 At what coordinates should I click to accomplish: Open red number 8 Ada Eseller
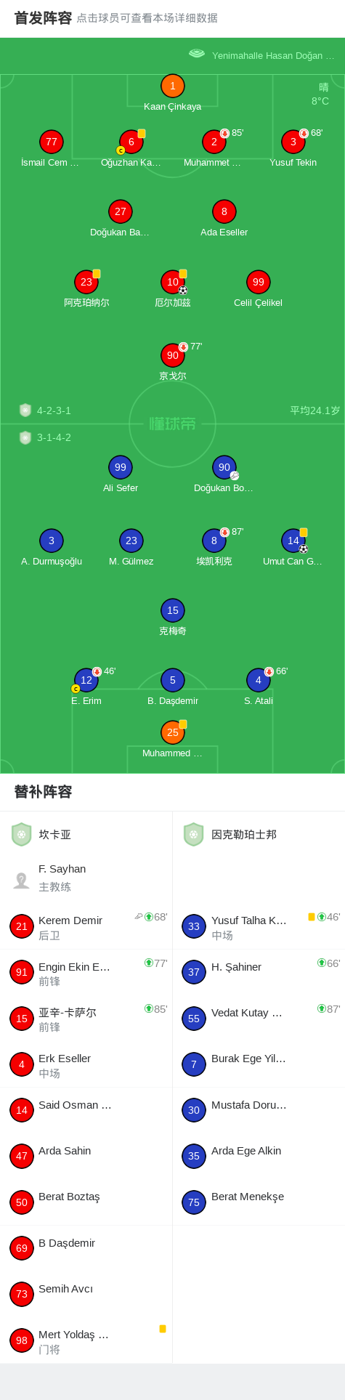224,211
